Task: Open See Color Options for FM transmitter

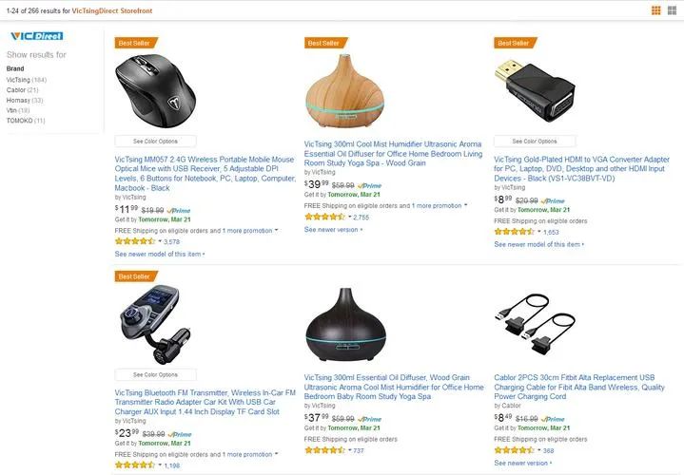Action: (155, 374)
